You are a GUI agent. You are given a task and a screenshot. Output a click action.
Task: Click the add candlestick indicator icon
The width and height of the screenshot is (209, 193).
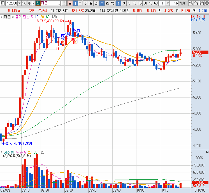[191, 3]
